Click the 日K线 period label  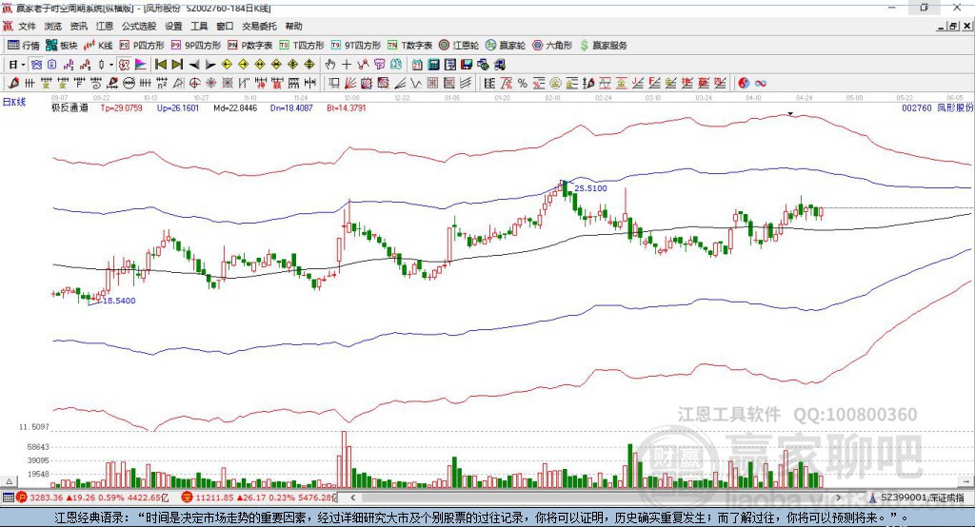[x=13, y=102]
